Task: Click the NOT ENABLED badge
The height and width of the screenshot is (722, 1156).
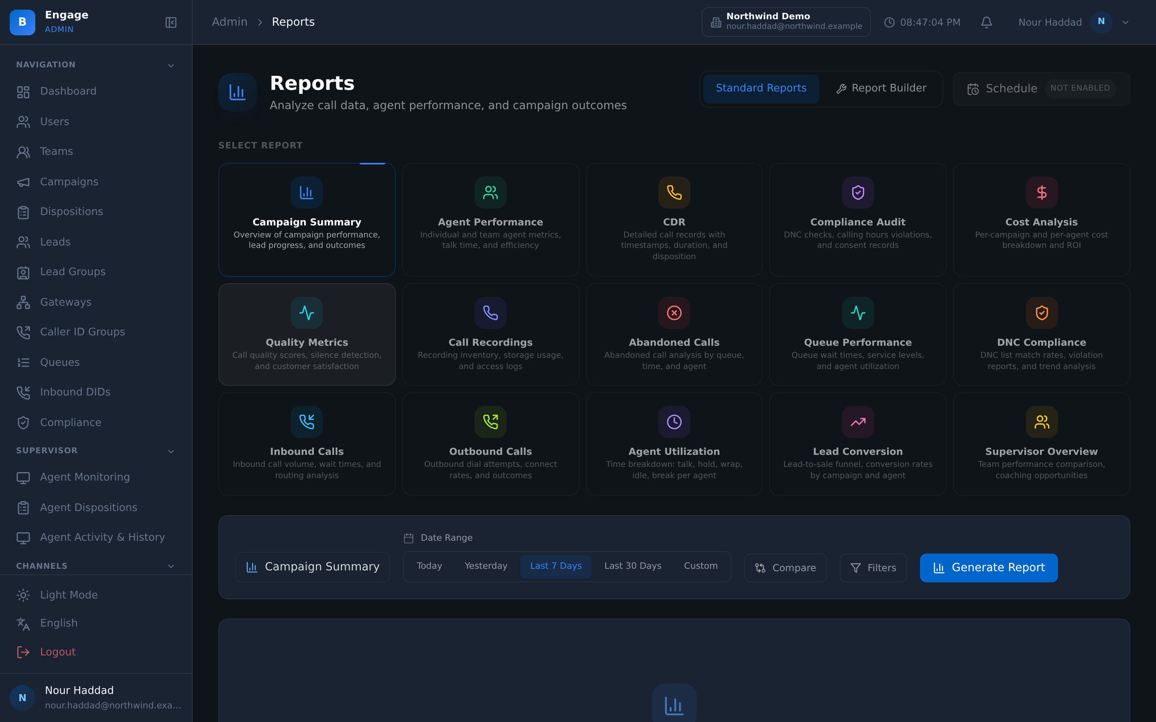Action: click(x=1080, y=88)
